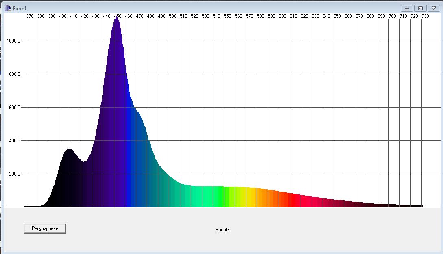Click the Form1 title text

[x=20, y=9]
